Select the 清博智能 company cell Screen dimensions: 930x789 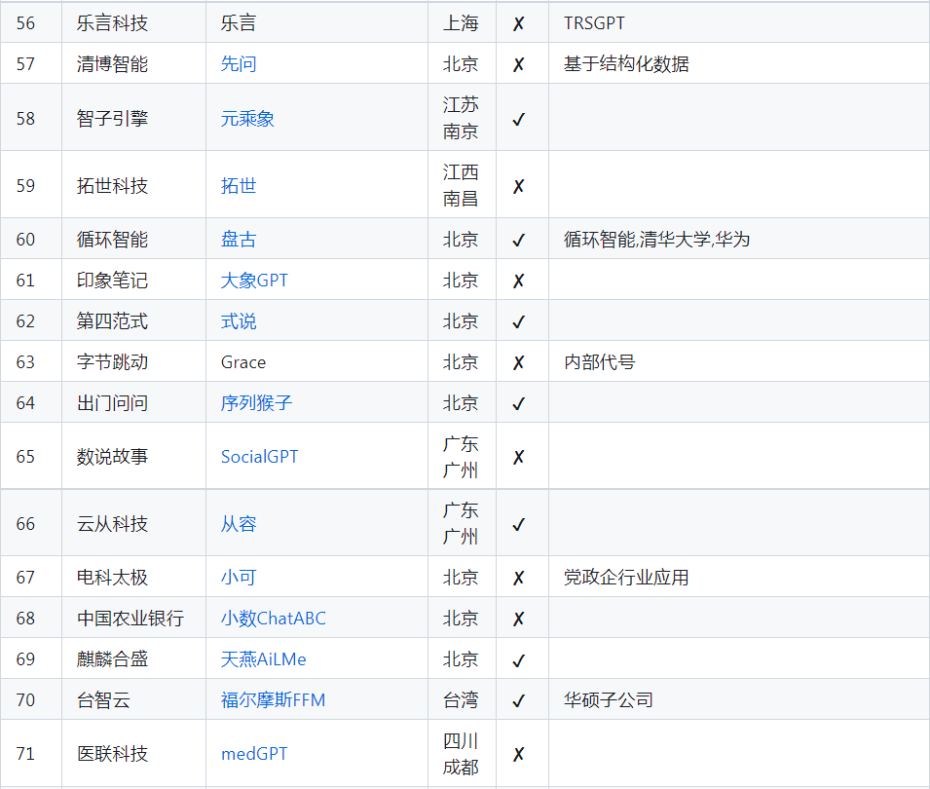click(133, 63)
